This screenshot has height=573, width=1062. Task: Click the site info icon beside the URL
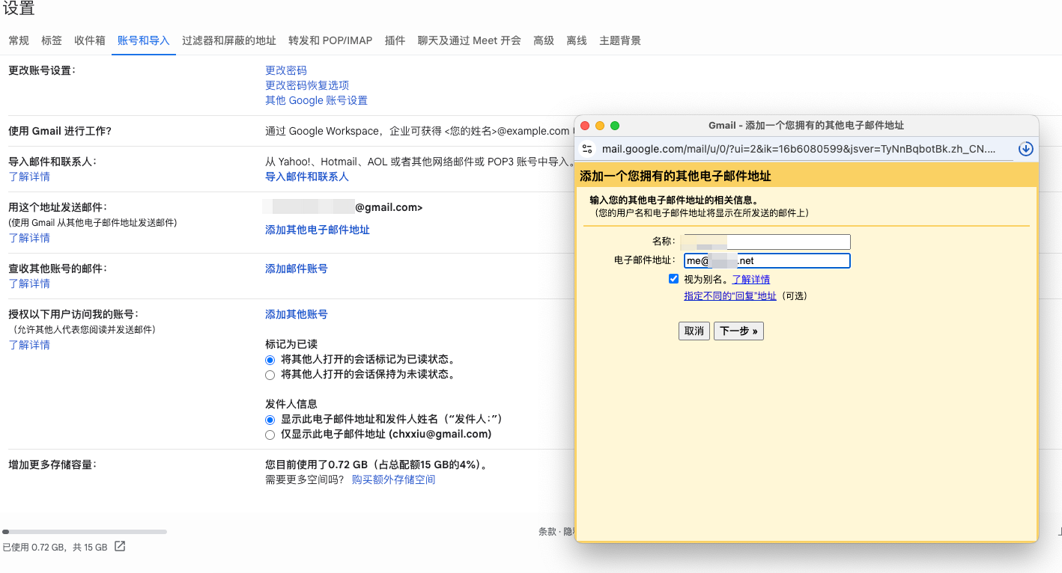587,149
